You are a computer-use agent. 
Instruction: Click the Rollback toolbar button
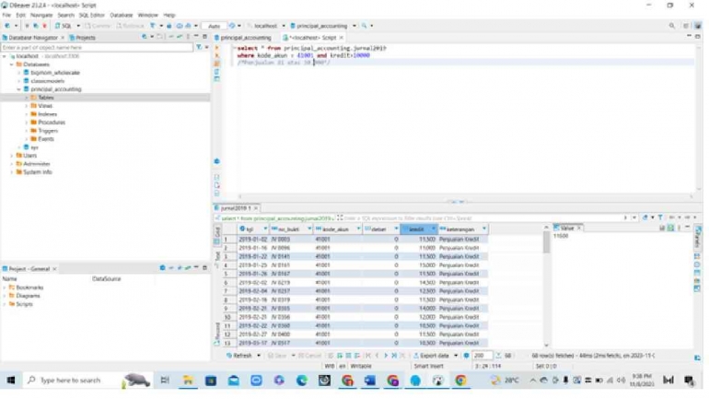click(x=130, y=26)
